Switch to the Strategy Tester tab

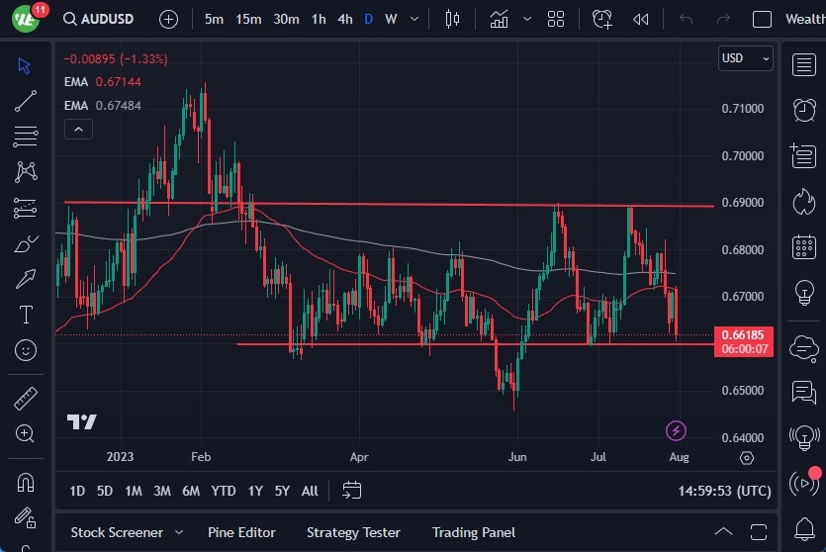[353, 532]
